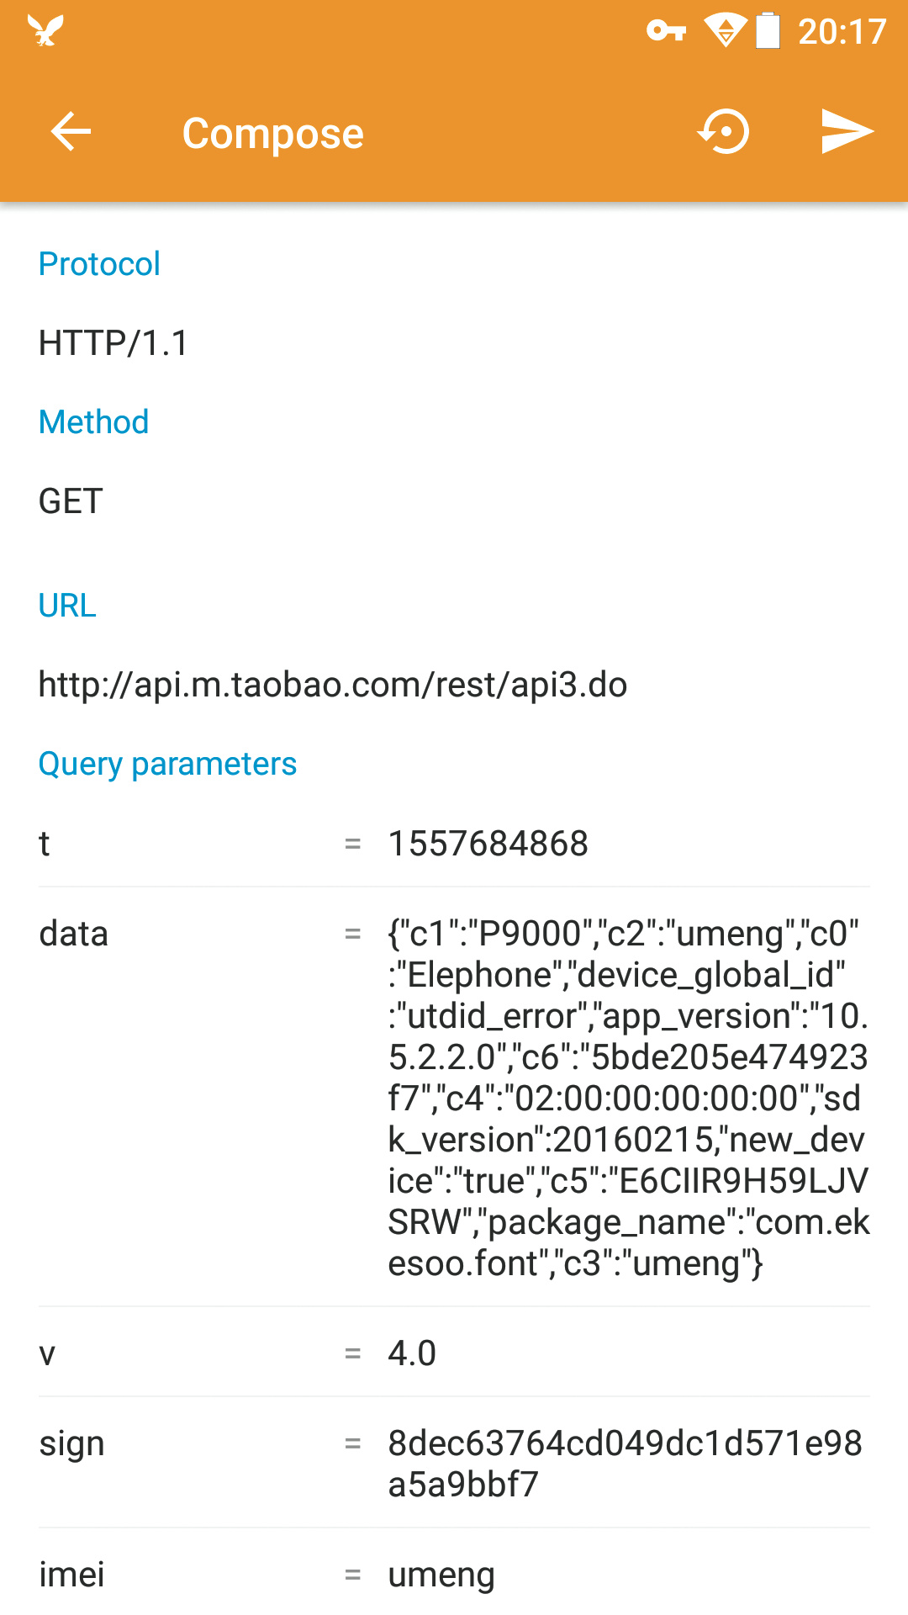The height and width of the screenshot is (1615, 908).
Task: Edit the sign parameter hash value
Action: click(626, 1464)
